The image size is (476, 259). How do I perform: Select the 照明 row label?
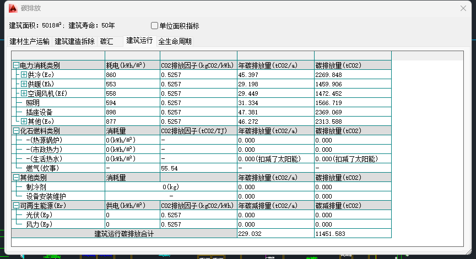[x=33, y=103]
